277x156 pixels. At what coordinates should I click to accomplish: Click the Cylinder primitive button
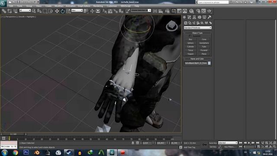point(190,47)
